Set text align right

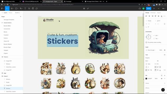(x=151, y=70)
